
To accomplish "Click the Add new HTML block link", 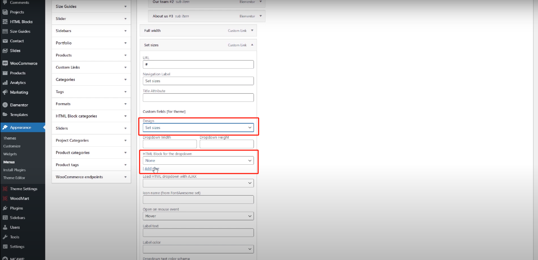I will [x=152, y=169].
